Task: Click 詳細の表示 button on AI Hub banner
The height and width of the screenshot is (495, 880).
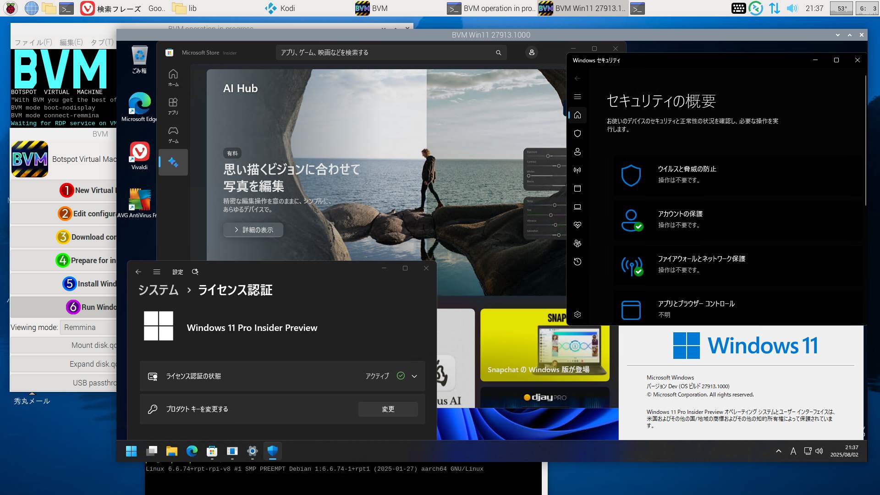Action: click(x=253, y=230)
